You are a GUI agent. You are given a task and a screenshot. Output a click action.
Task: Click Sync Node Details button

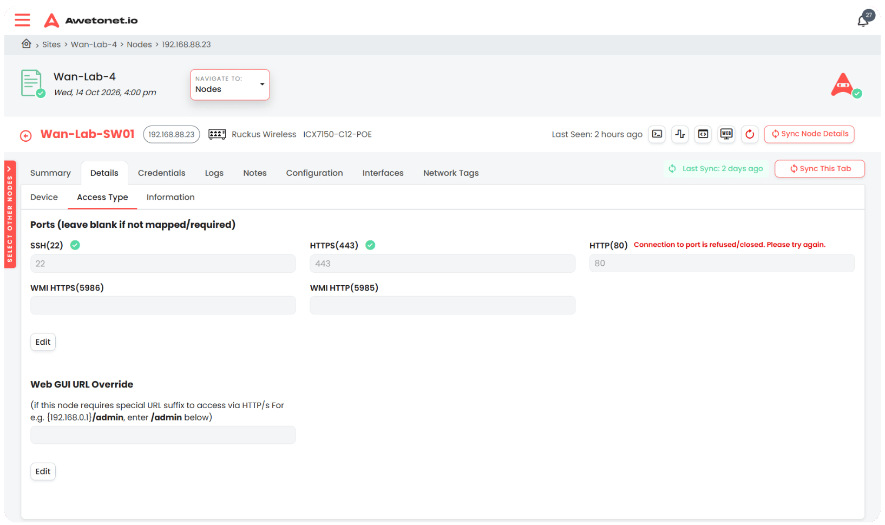point(809,134)
